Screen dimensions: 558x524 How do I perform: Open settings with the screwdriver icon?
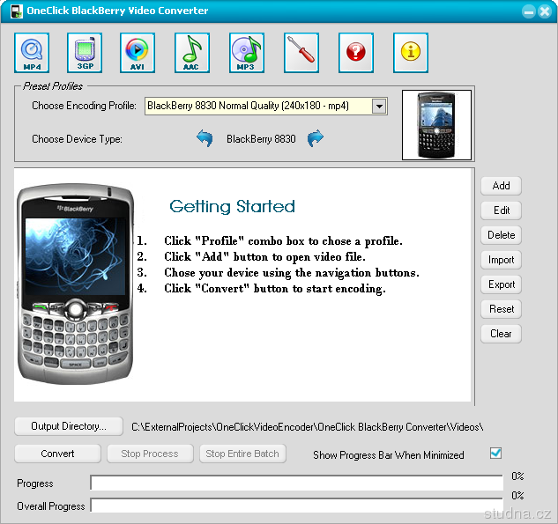pyautogui.click(x=301, y=53)
